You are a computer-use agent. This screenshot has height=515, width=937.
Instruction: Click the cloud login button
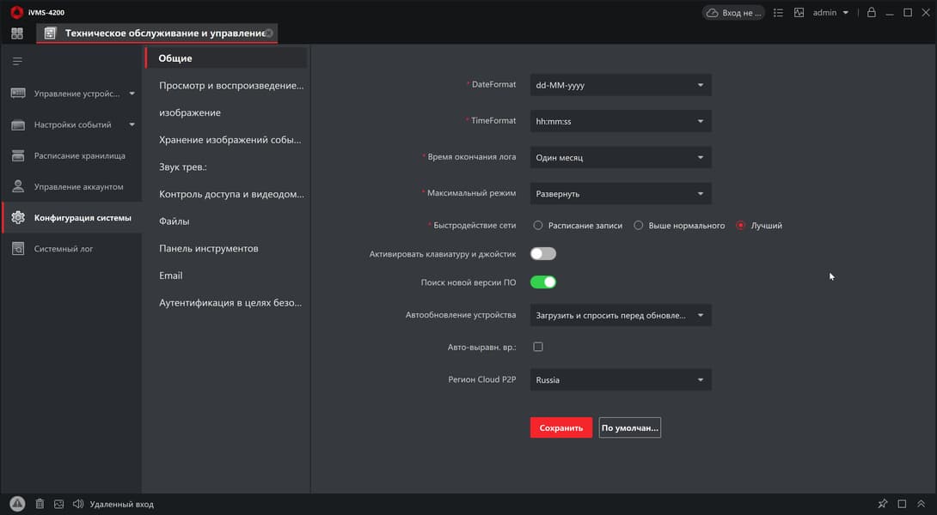click(x=733, y=13)
